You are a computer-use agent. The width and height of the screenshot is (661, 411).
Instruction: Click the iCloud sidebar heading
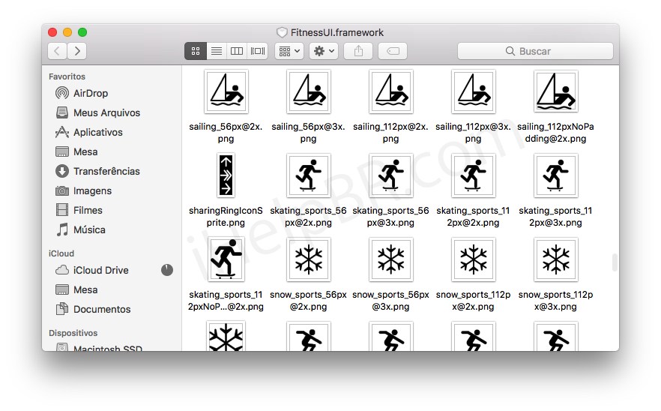pos(61,253)
